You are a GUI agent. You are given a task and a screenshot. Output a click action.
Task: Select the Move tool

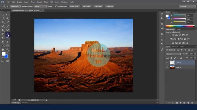click(7, 15)
